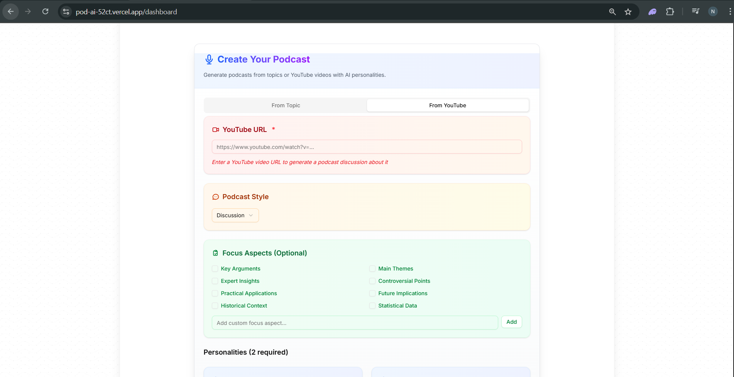Select the From YouTube tab
The height and width of the screenshot is (377, 734).
pos(448,105)
